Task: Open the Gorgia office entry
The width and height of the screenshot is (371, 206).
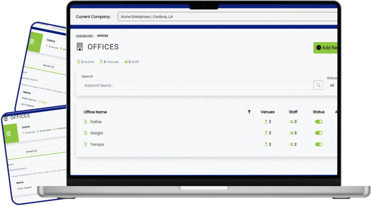Action: (x=96, y=133)
